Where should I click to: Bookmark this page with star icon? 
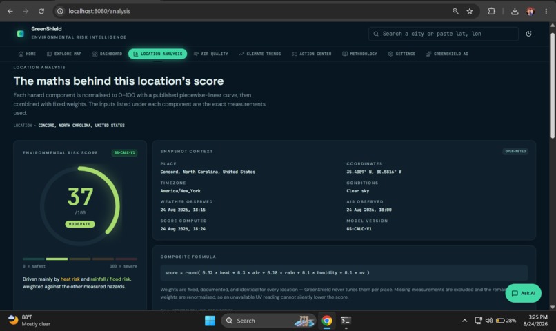[x=470, y=11]
